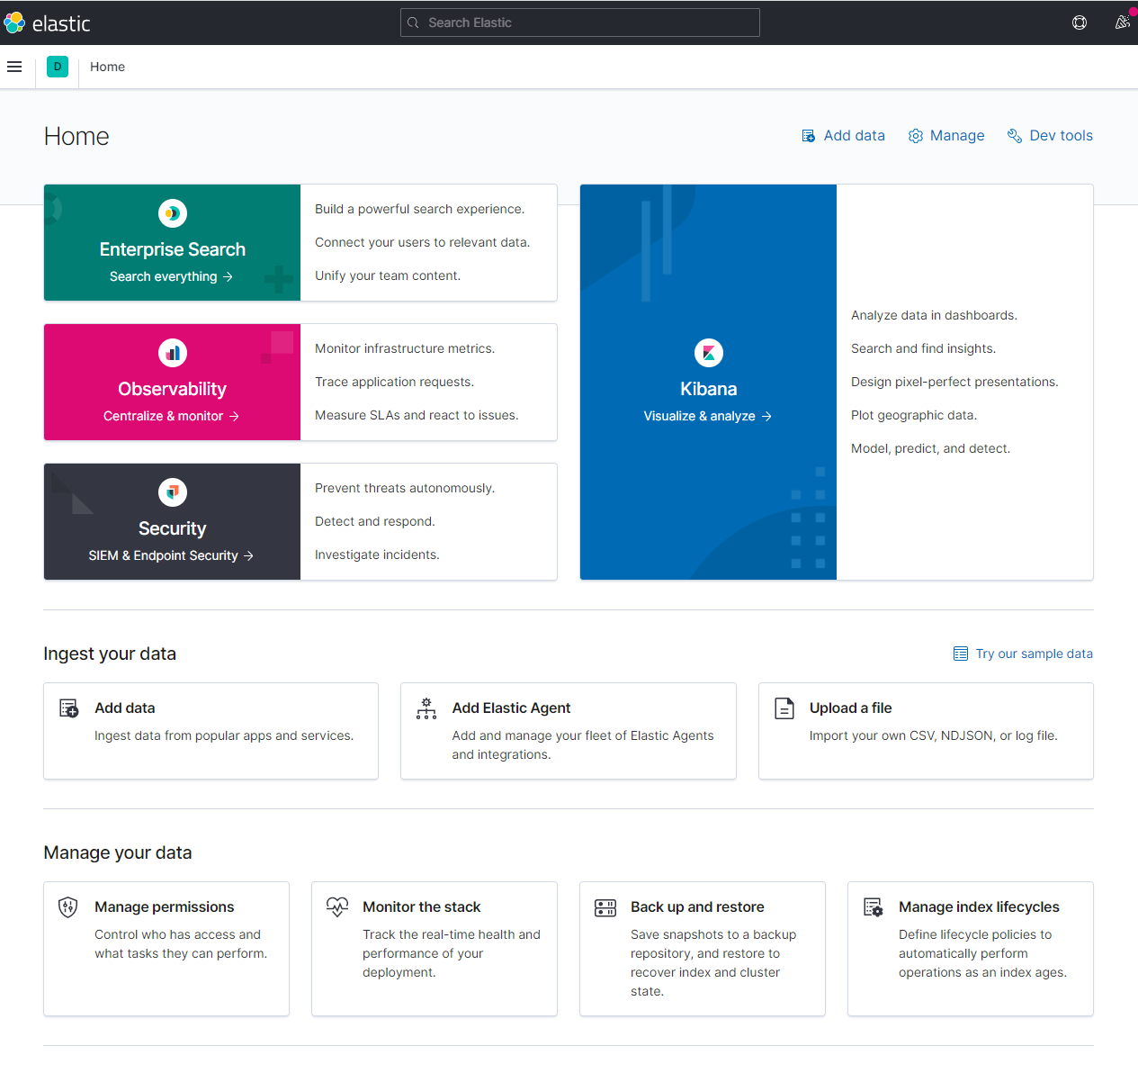This screenshot has height=1073, width=1138.
Task: Click the Add Elastic Agent icon
Action: 426,708
